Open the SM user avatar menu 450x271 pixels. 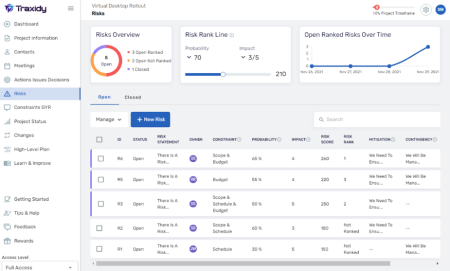[x=440, y=10]
